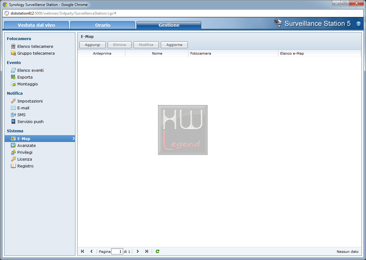
Task: Click the browser address bar URL
Action: tap(63, 13)
